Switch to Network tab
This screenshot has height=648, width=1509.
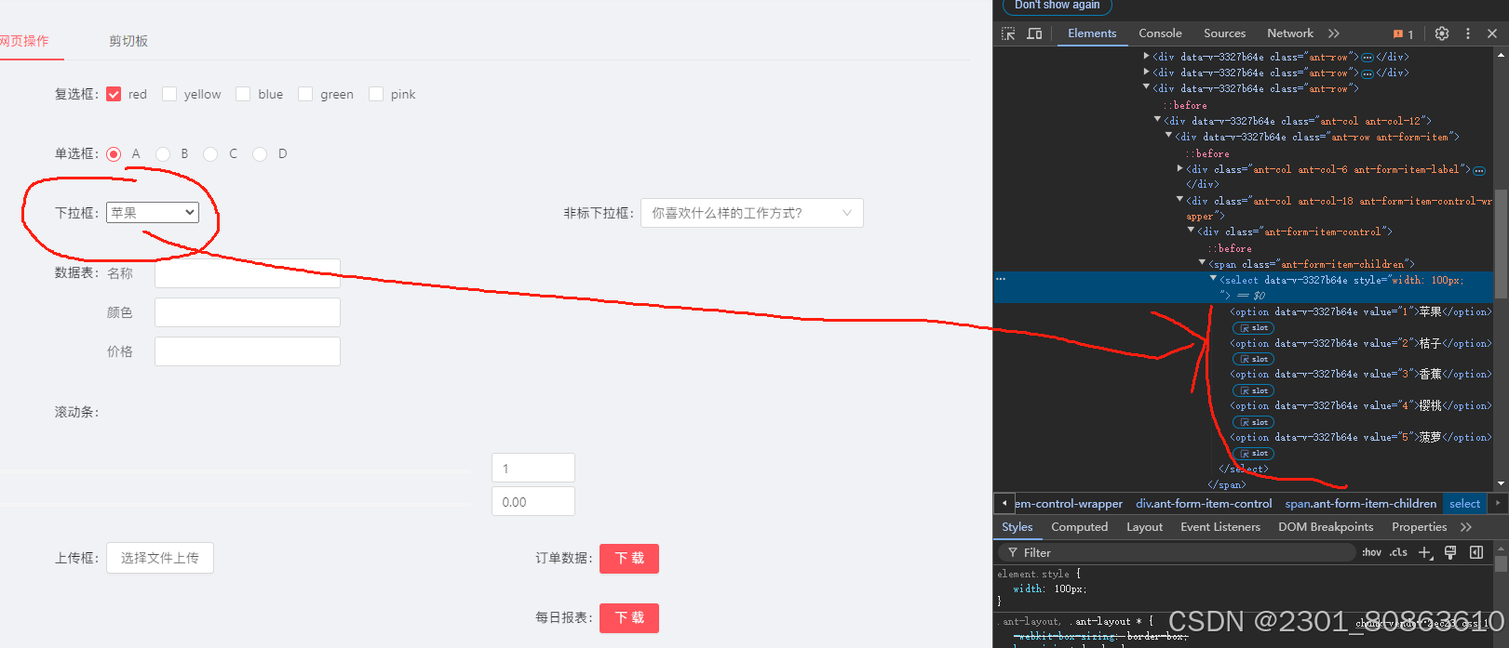pos(1290,33)
